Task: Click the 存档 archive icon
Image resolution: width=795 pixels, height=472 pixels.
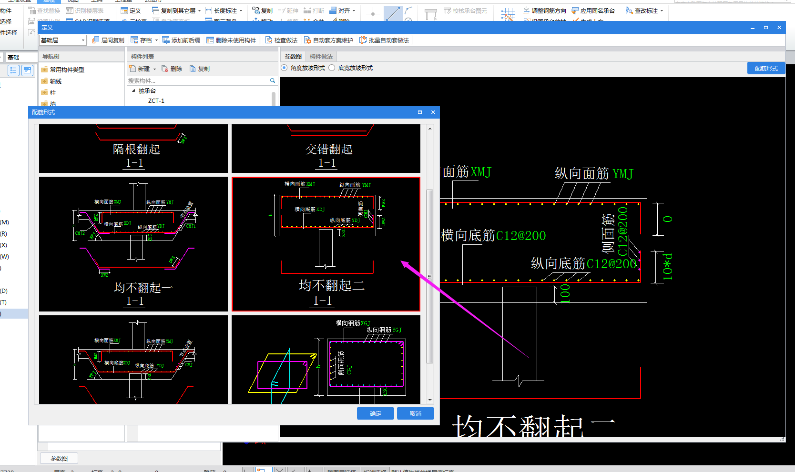Action: pos(134,40)
